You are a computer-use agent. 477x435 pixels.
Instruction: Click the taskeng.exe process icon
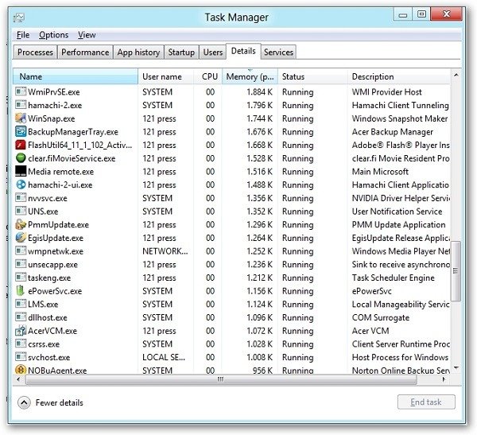[x=21, y=278]
